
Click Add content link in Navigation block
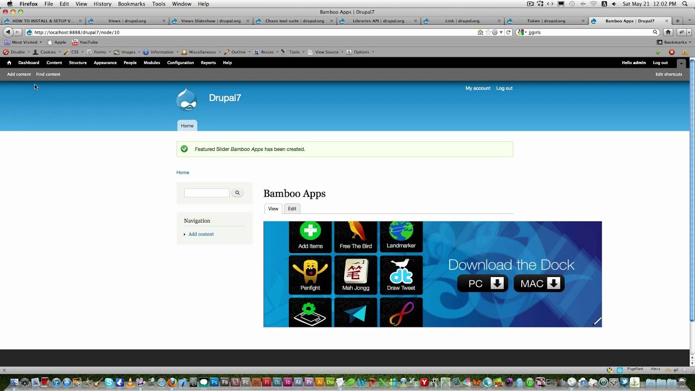(201, 234)
